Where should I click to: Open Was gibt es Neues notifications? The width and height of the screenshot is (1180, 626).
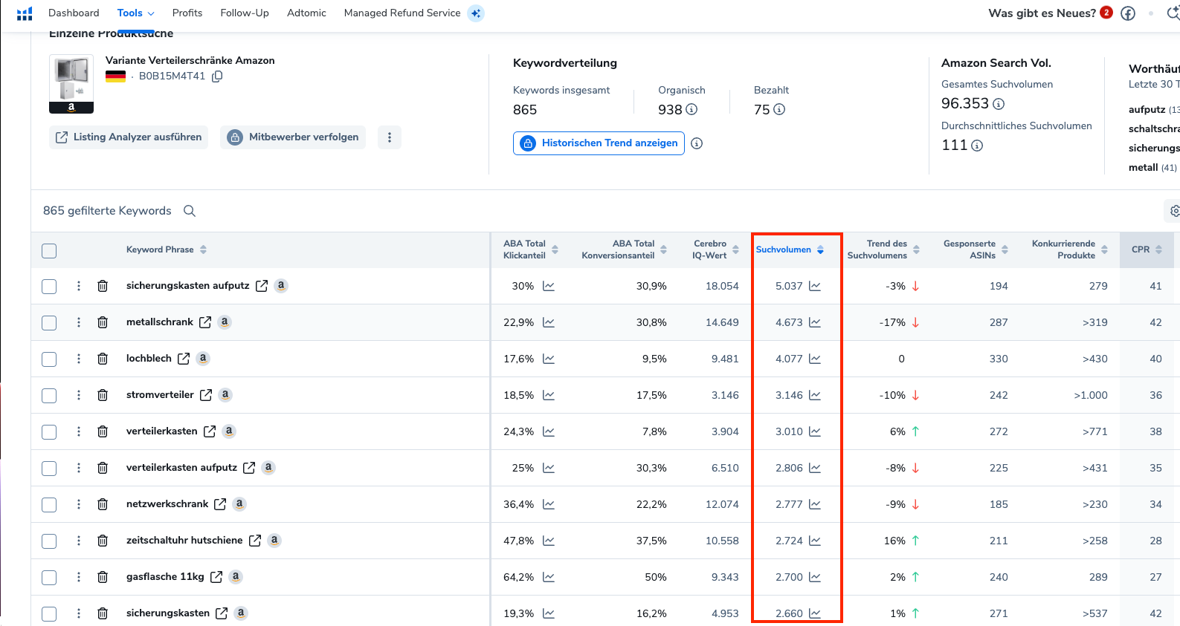point(1050,13)
